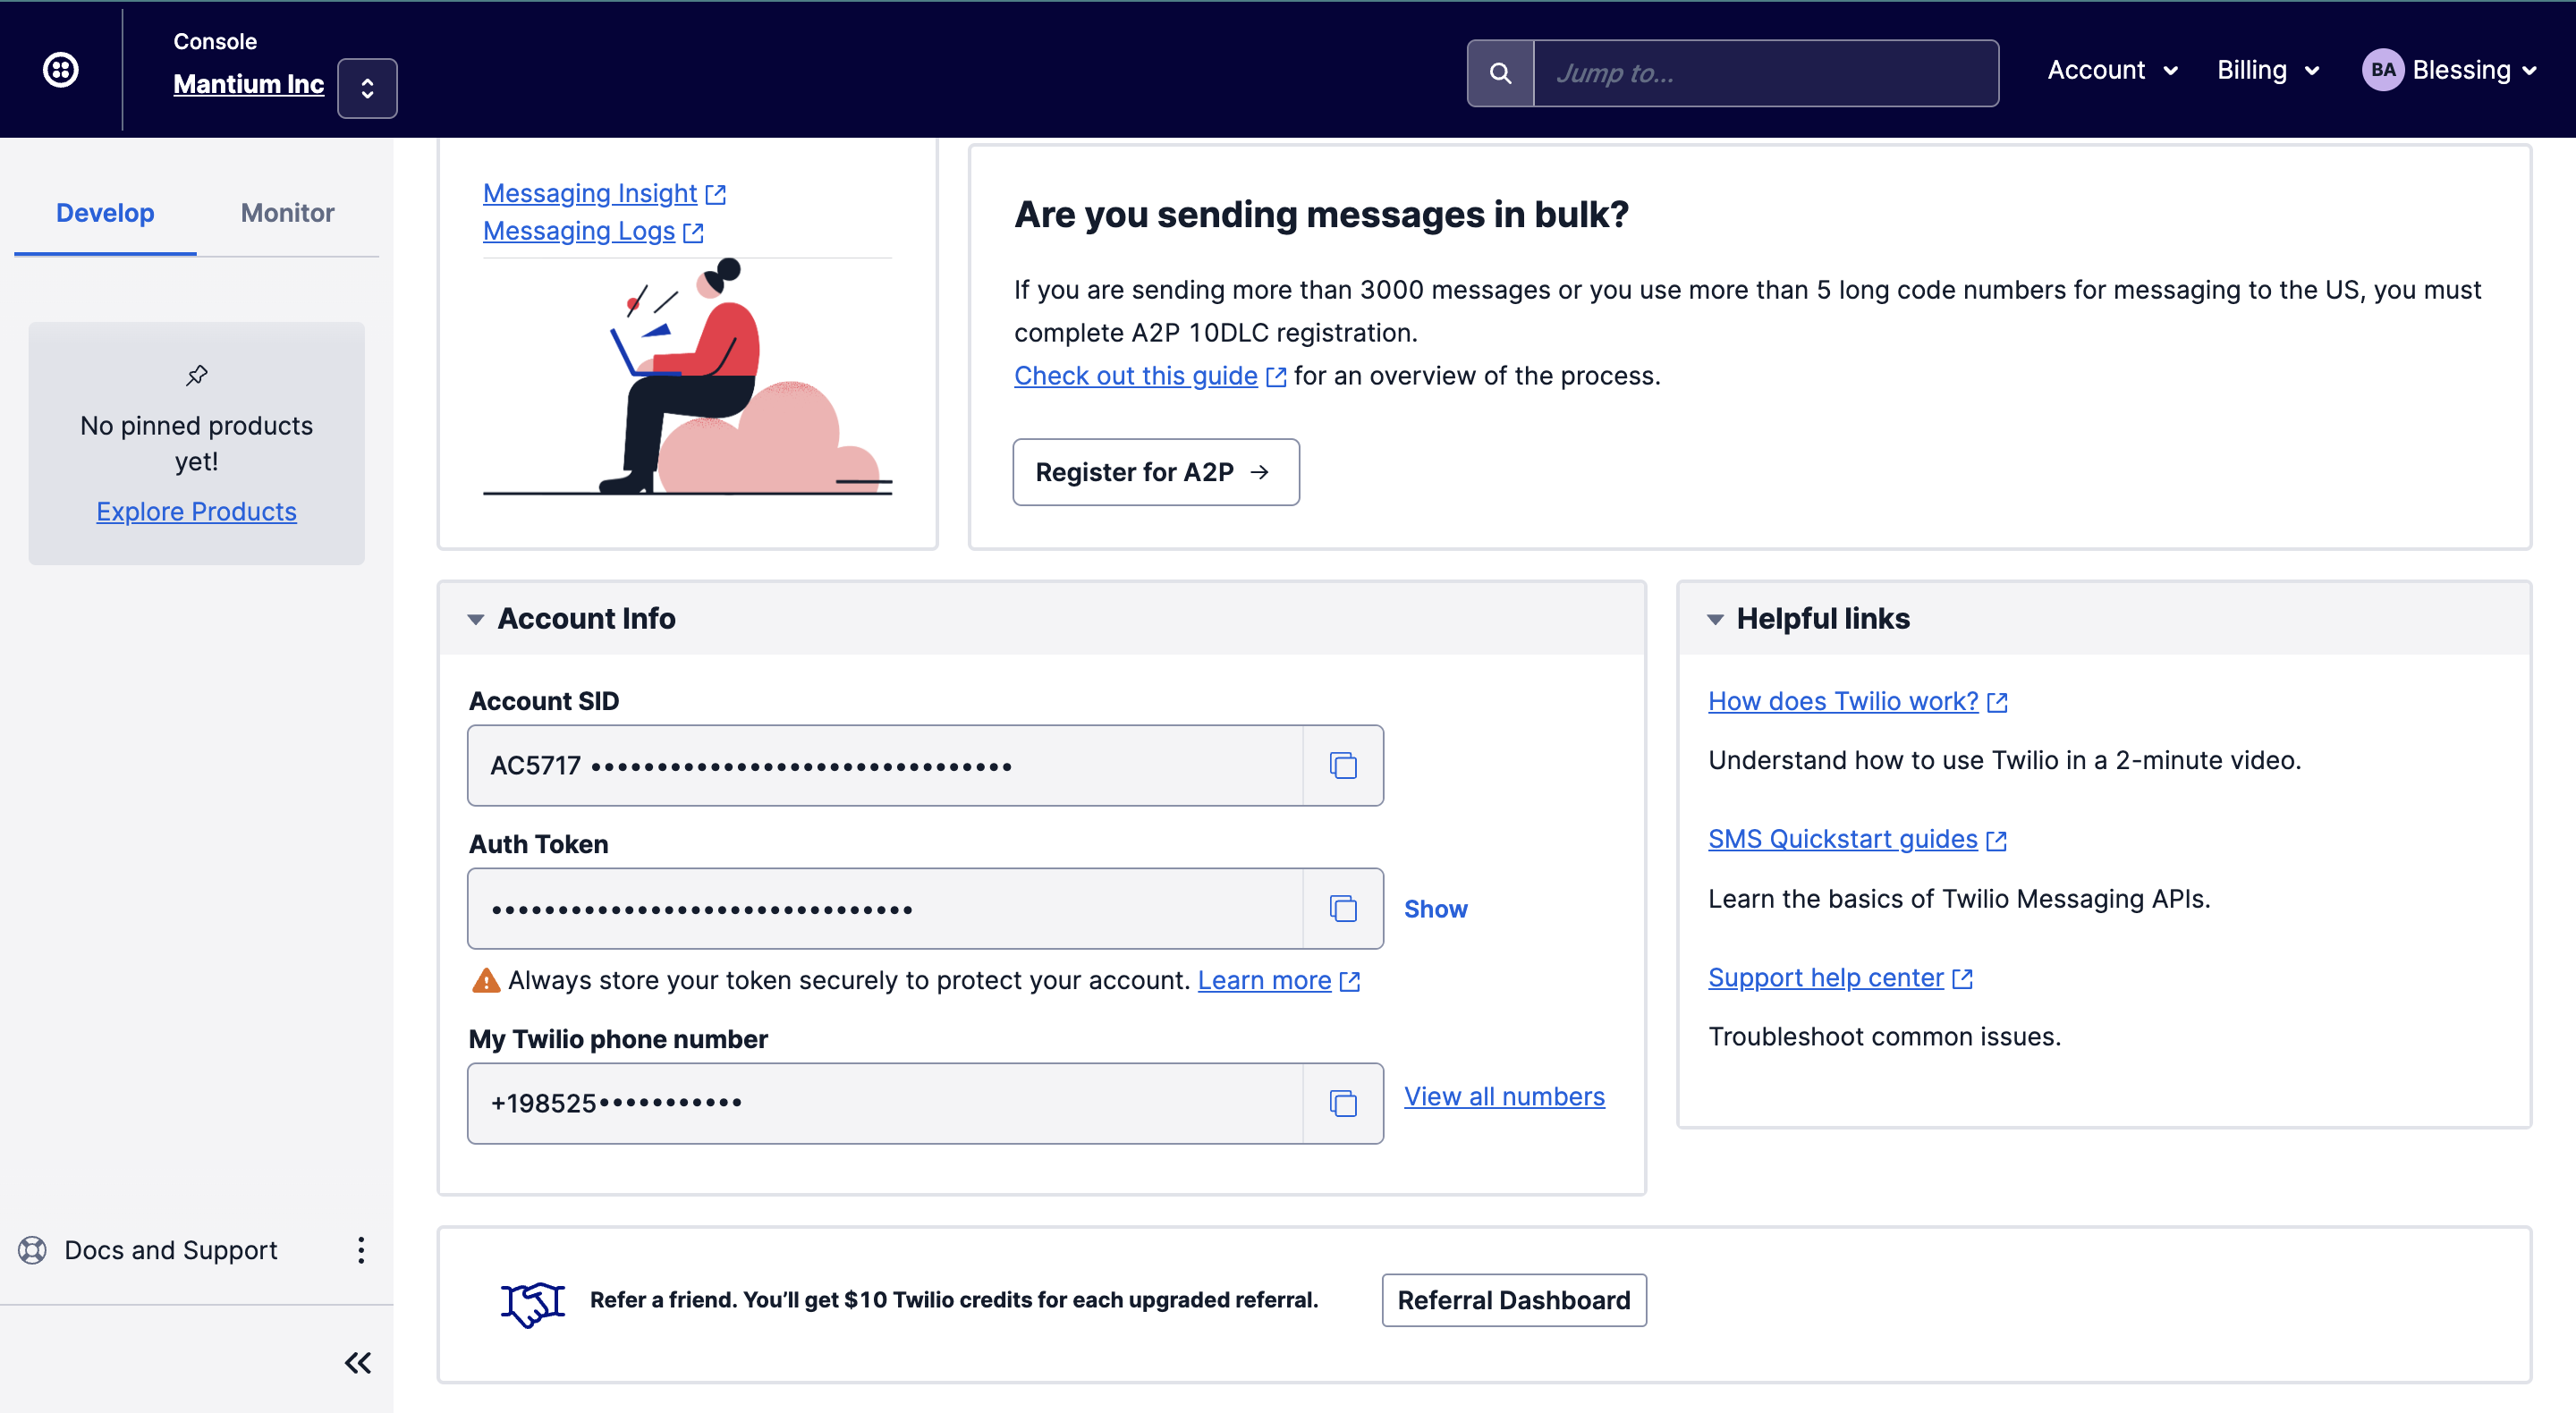Collapse the sidebar with double chevron
This screenshot has width=2576, height=1413.
358,1363
